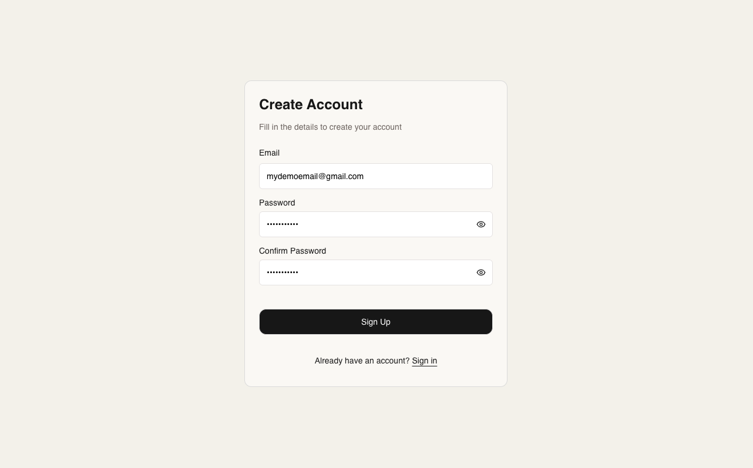The width and height of the screenshot is (753, 468).
Task: Click the Create Account card heading
Action: click(x=311, y=105)
